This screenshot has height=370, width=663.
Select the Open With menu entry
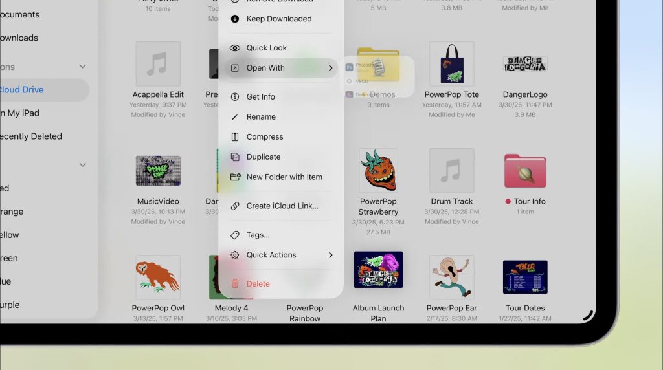(265, 68)
